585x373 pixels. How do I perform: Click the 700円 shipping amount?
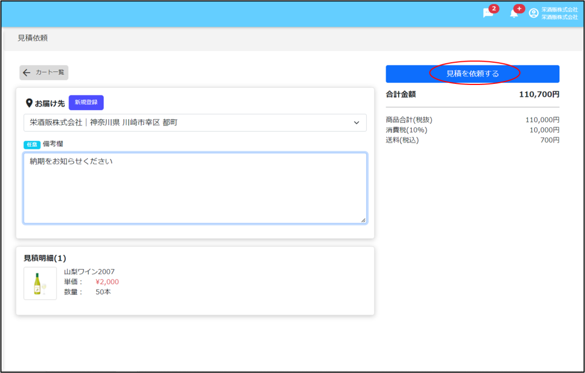550,140
